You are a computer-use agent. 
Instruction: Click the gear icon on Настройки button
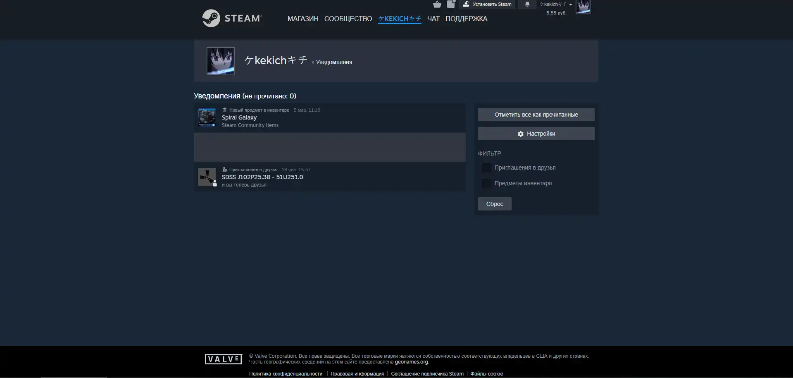tap(520, 134)
